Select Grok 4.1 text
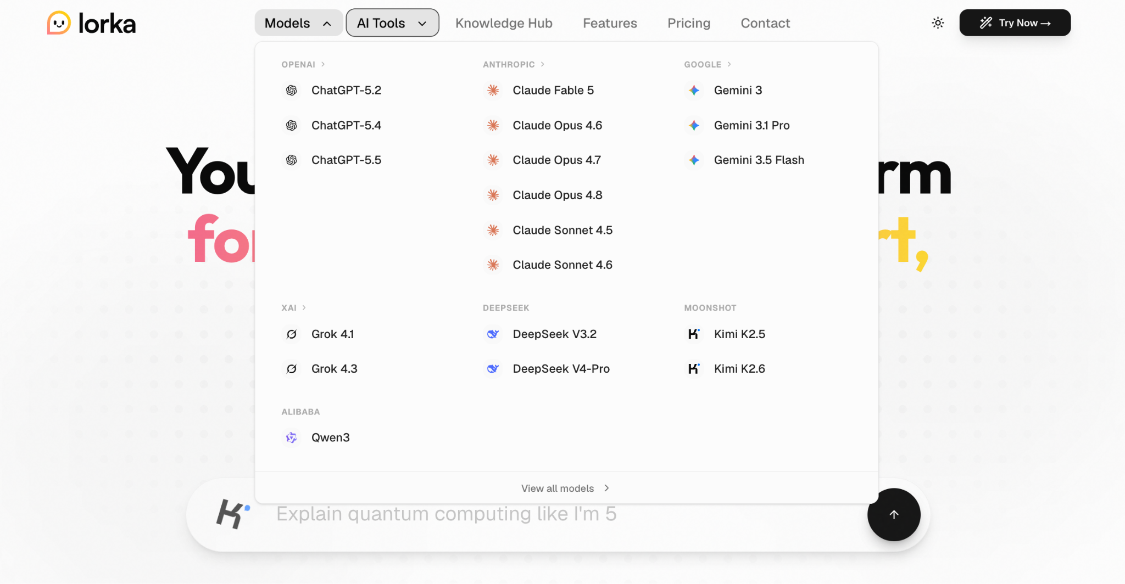This screenshot has height=584, width=1125. 332,334
